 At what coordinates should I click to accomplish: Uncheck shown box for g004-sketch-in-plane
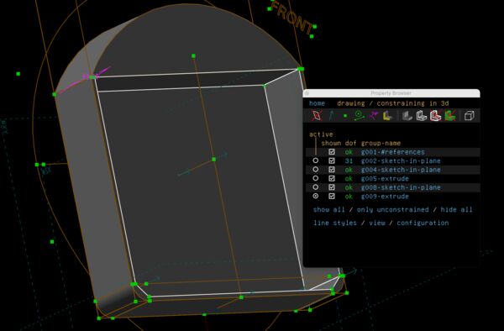click(332, 170)
